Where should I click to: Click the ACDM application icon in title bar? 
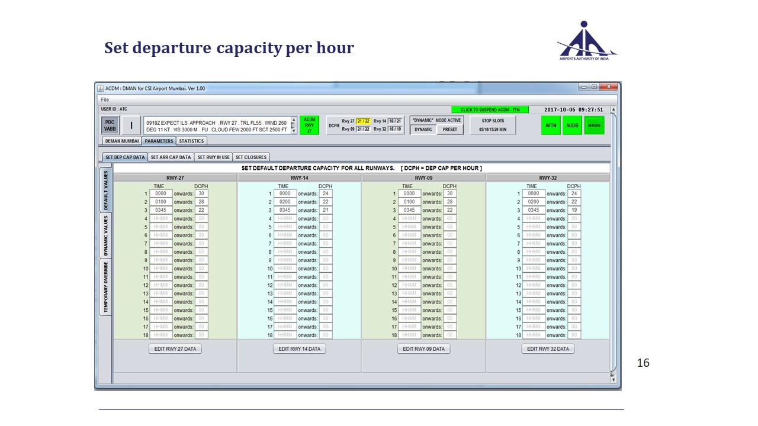point(101,88)
